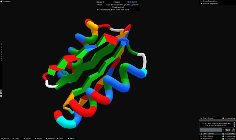Click the vertical Cookbook label
236x140 pixels.
[x=1, y=54]
